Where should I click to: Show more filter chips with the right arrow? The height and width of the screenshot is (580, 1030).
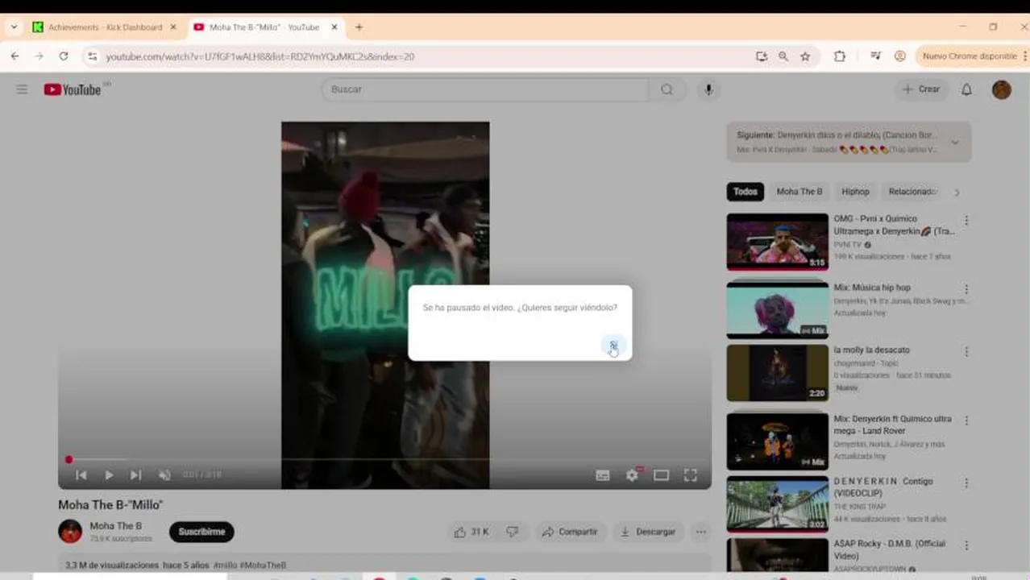[957, 192]
